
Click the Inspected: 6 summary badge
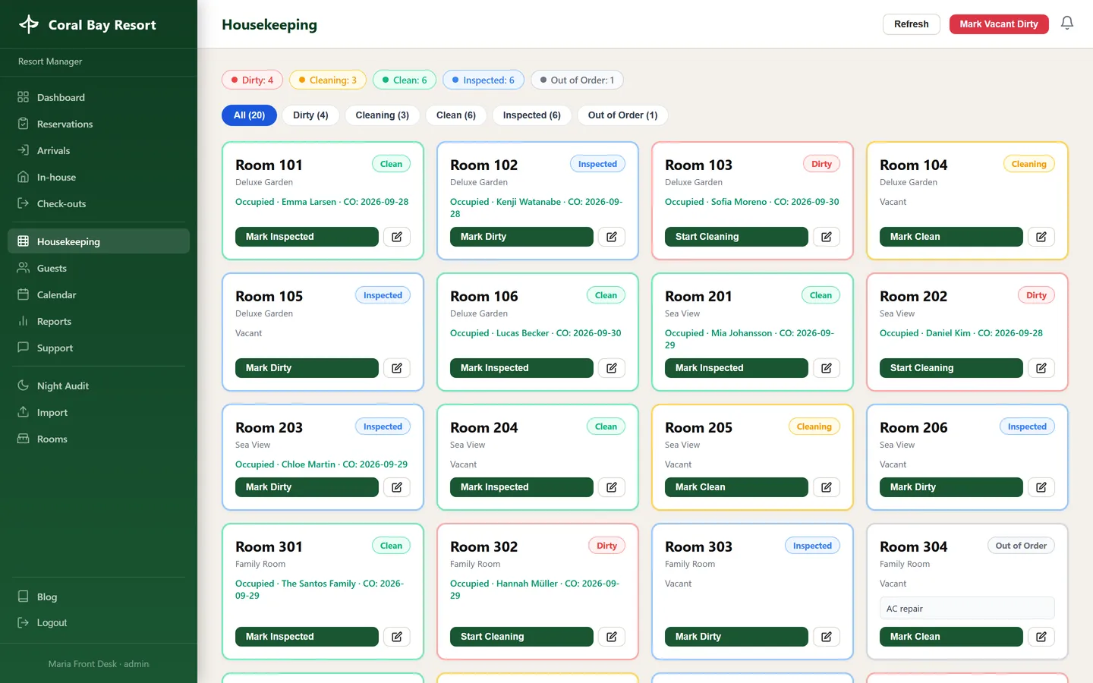pos(484,80)
